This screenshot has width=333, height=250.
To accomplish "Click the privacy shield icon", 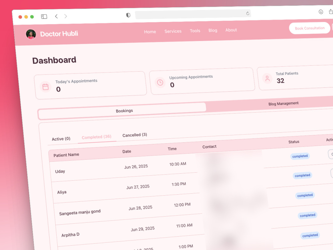I will pos(128,15).
